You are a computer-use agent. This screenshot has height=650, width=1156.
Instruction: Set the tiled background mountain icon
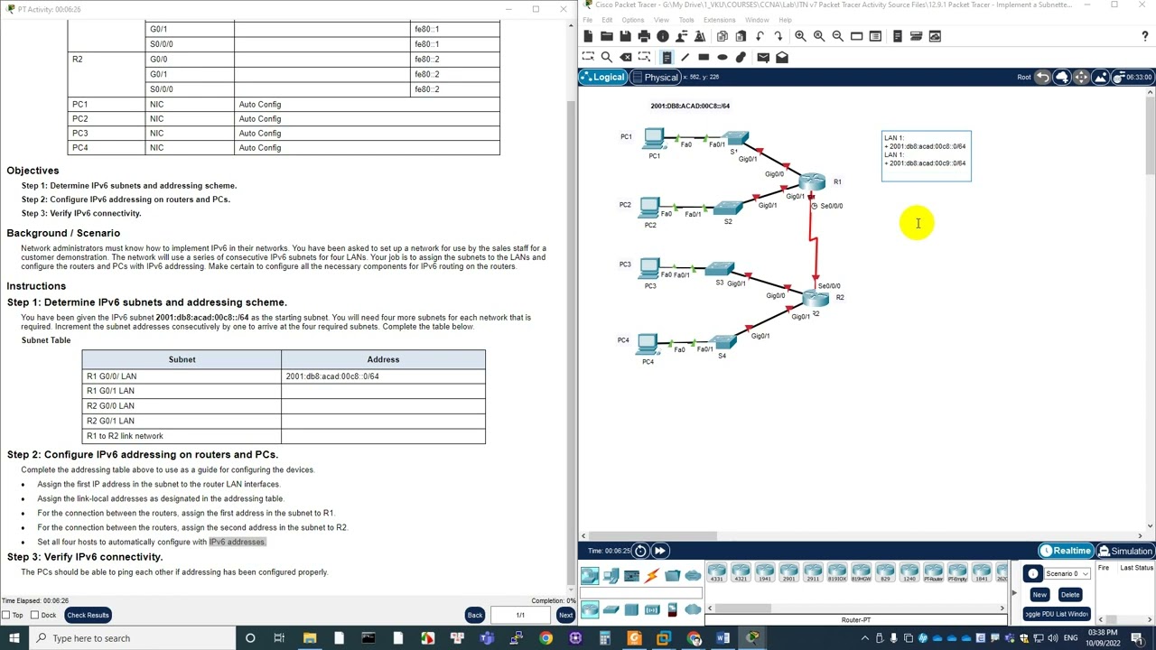[x=1100, y=77]
